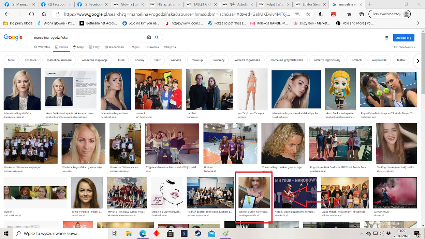This screenshot has height=239, width=425.
Task: Select the świdnica suggestion chip
Action: tap(31, 60)
